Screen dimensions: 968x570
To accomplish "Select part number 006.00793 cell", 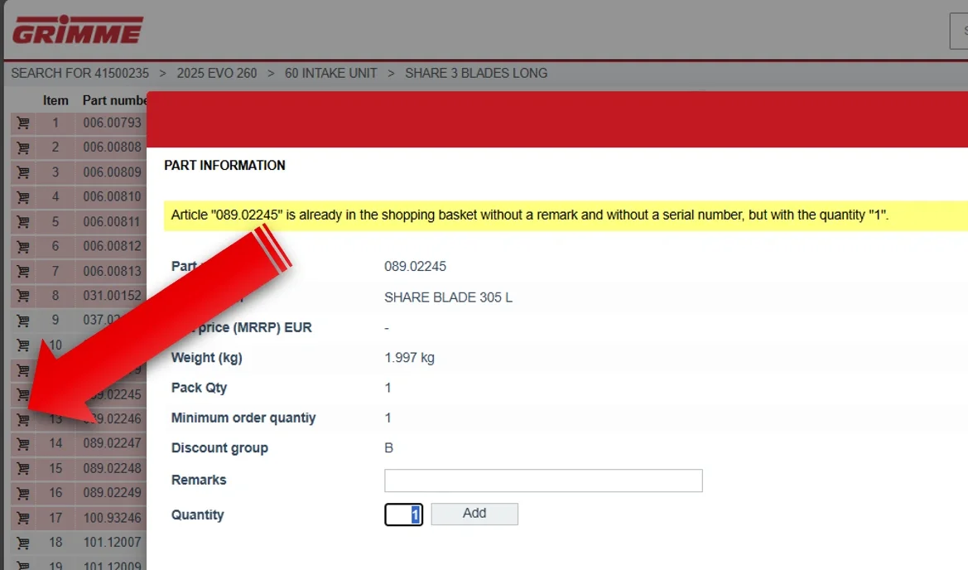I will pos(113,123).
